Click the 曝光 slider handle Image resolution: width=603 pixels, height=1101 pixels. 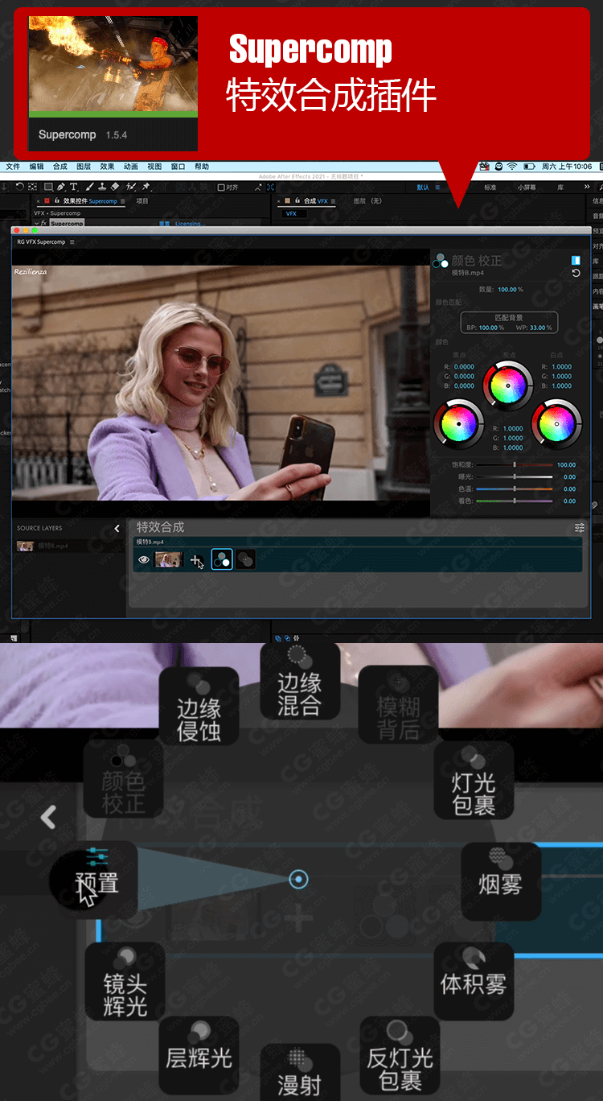[515, 476]
